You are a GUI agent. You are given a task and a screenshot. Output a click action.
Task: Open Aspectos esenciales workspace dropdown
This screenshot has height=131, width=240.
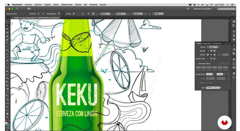(x=204, y=9)
